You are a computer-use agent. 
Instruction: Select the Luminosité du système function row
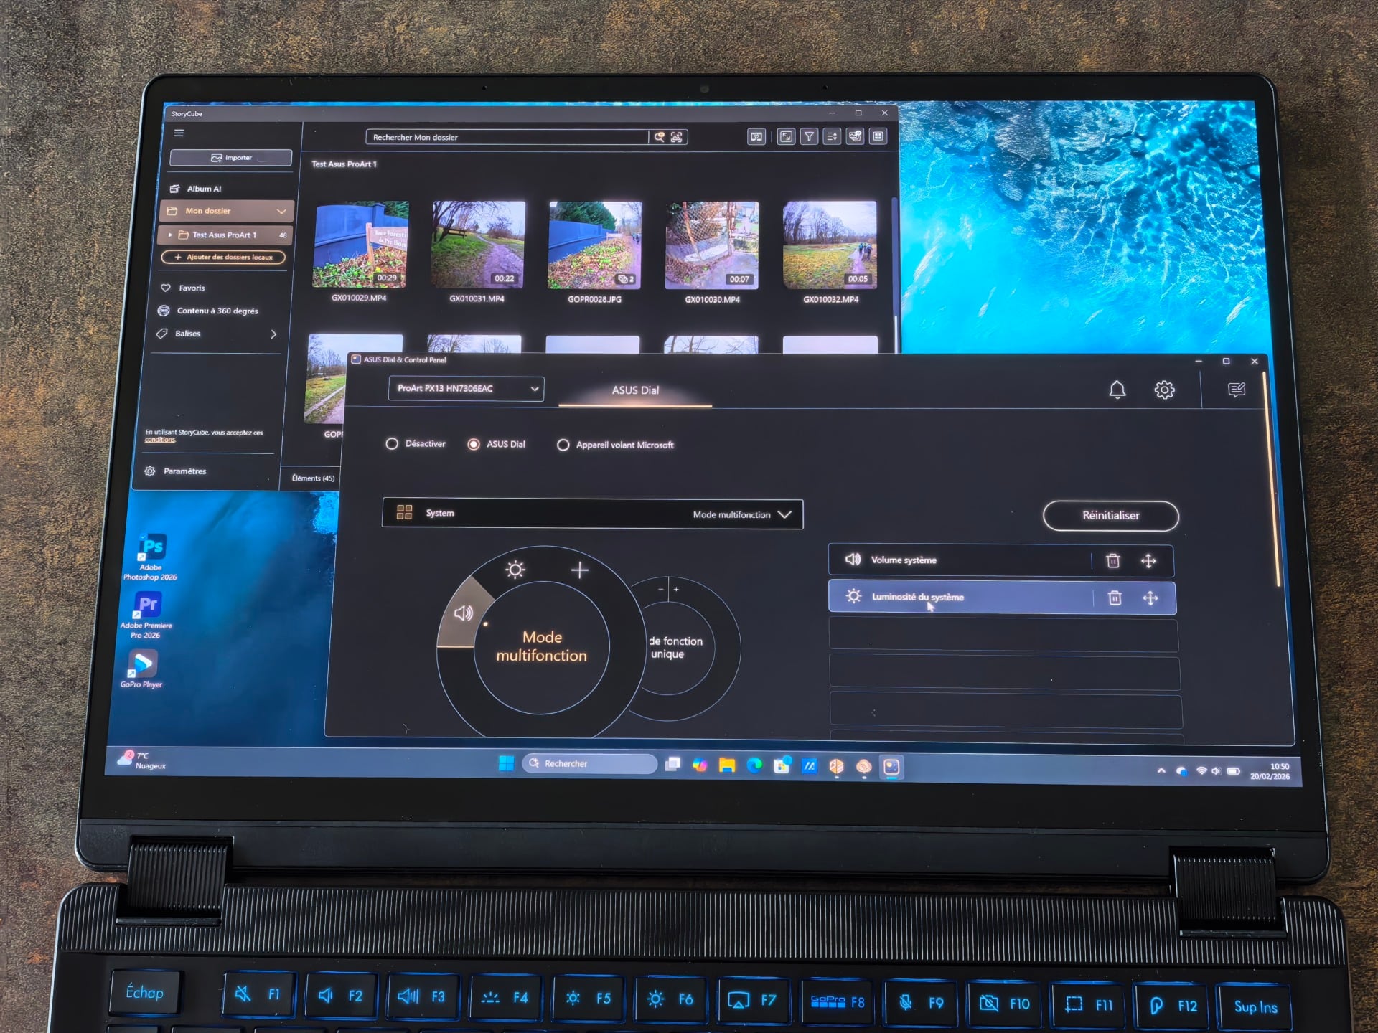(x=1002, y=598)
